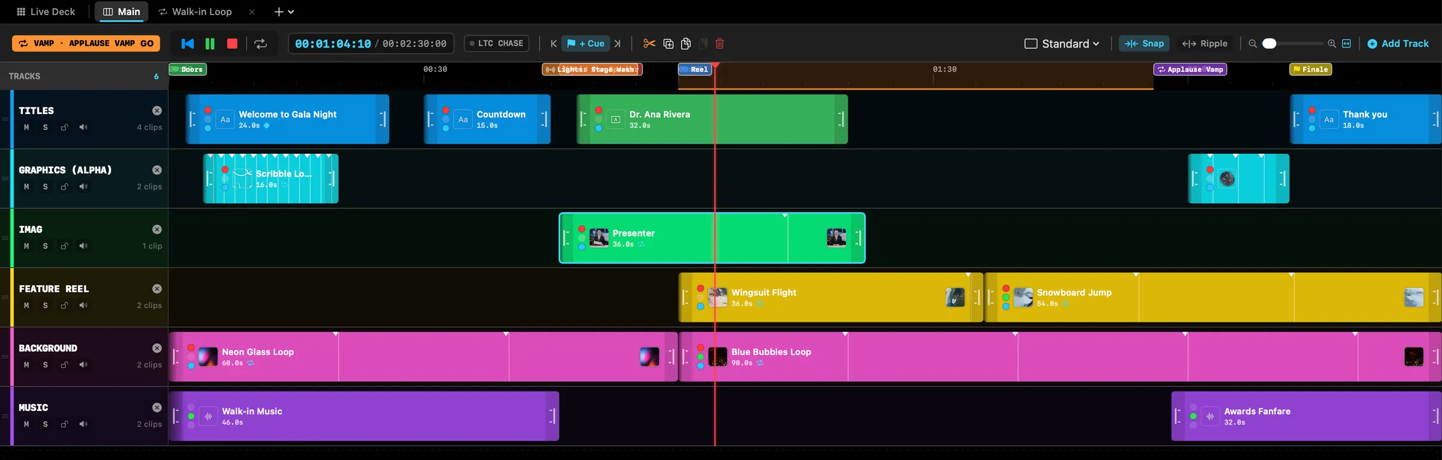Enable Ripple edit mode
Viewport: 1442px width, 460px height.
click(x=1205, y=43)
